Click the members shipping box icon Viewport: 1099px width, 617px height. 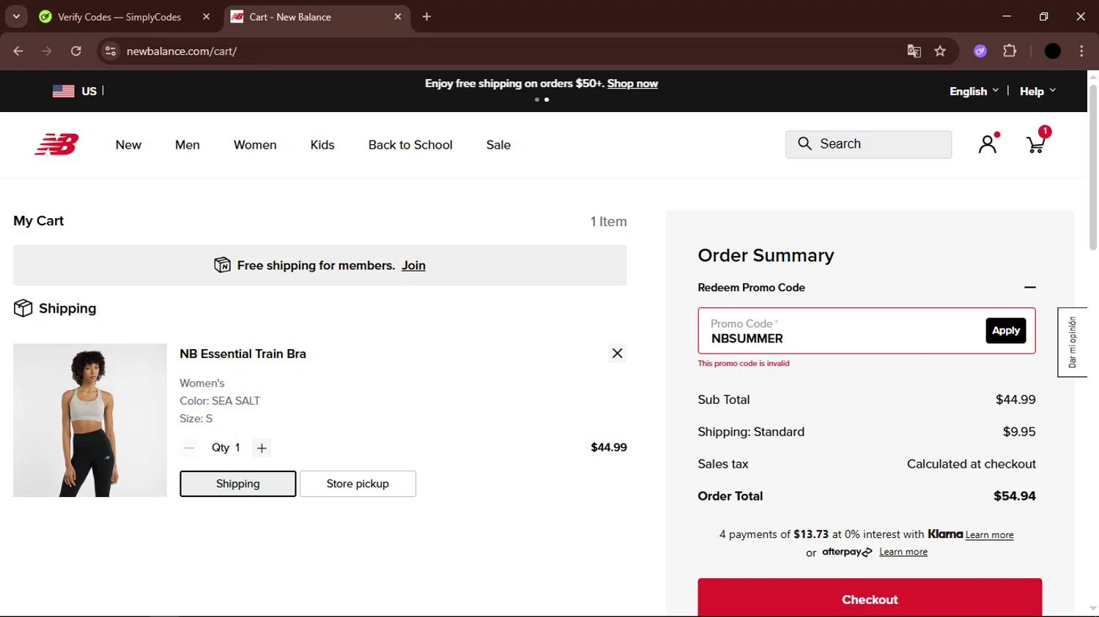pyautogui.click(x=222, y=265)
